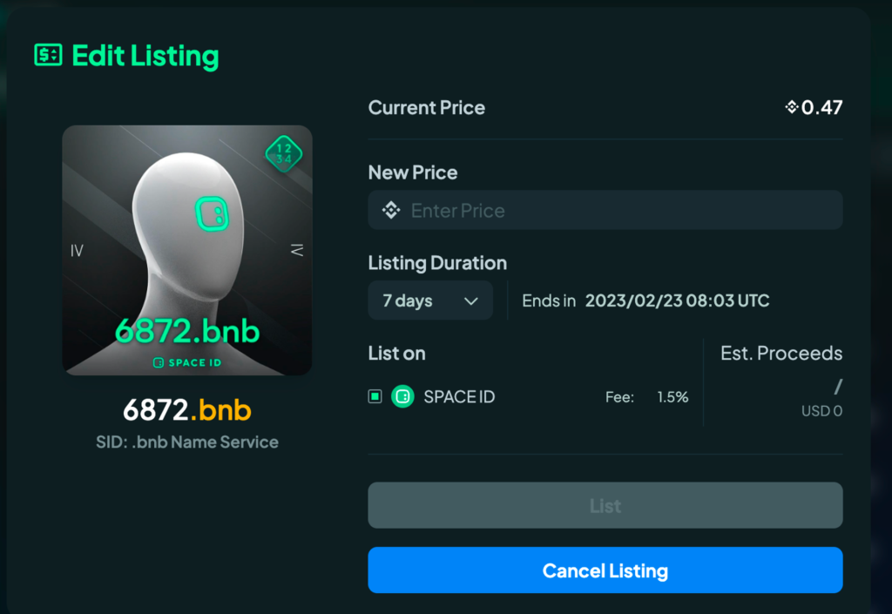Focus the Enter Price input field
This screenshot has width=892, height=614.
pyautogui.click(x=605, y=211)
